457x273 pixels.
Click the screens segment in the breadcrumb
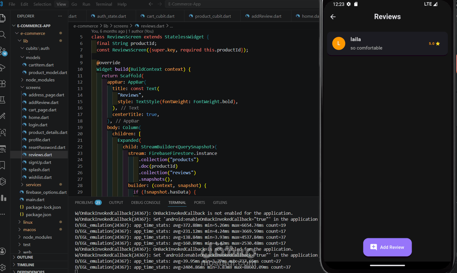click(121, 26)
